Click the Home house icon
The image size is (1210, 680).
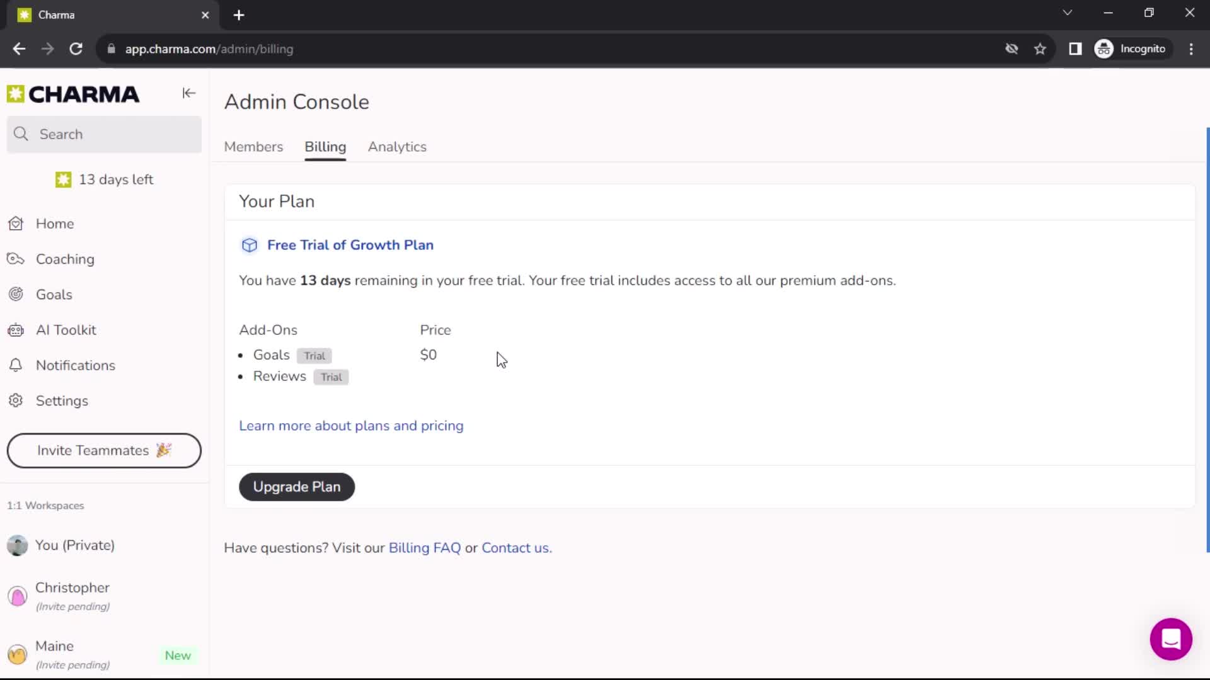[16, 224]
